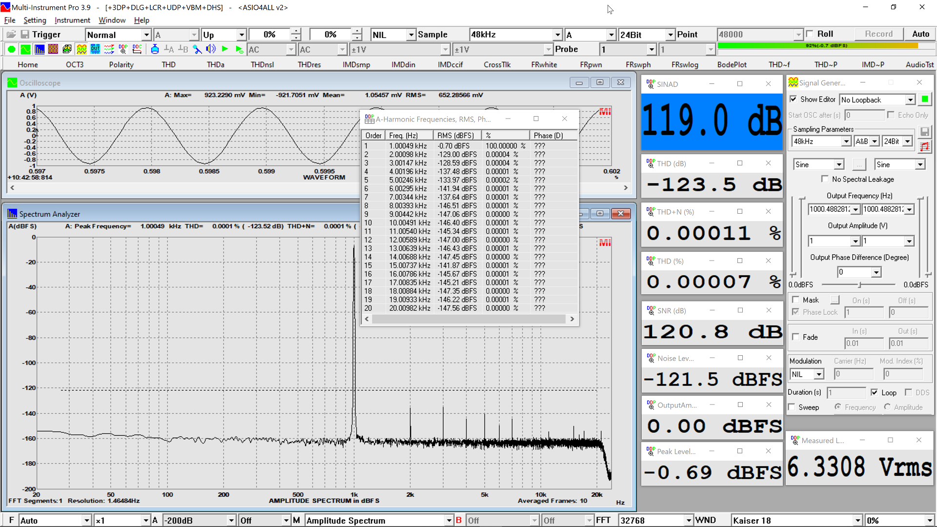The width and height of the screenshot is (937, 527).
Task: Uncheck the Show Editor checkbox
Action: click(x=794, y=99)
